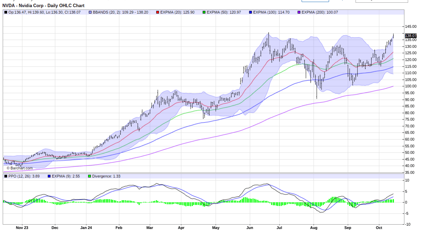421x230 pixels.
Task: Click the Nov 23 date axis label
Action: click(x=21, y=228)
